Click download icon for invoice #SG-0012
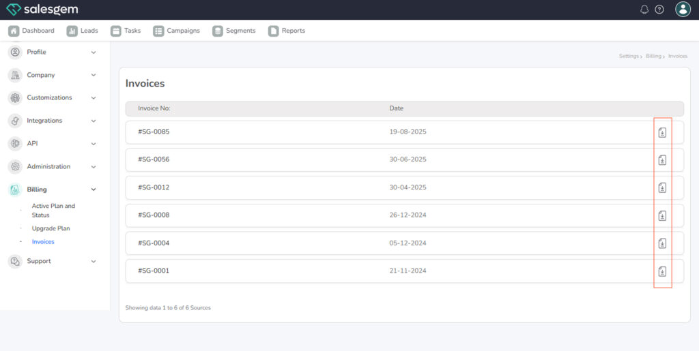This screenshot has height=351, width=699. tap(661, 188)
